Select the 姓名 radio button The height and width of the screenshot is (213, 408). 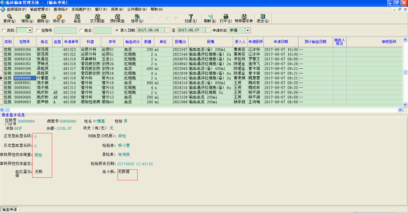point(81,30)
